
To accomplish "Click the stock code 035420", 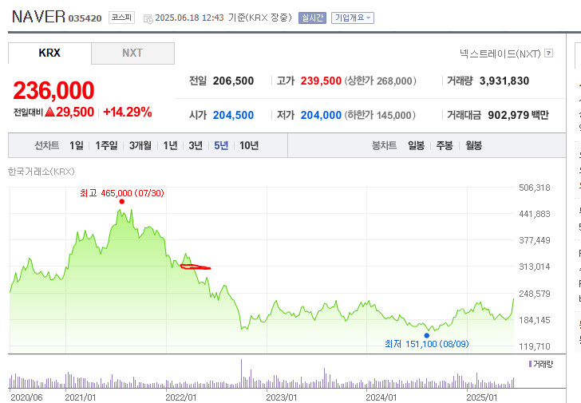I will tap(85, 18).
